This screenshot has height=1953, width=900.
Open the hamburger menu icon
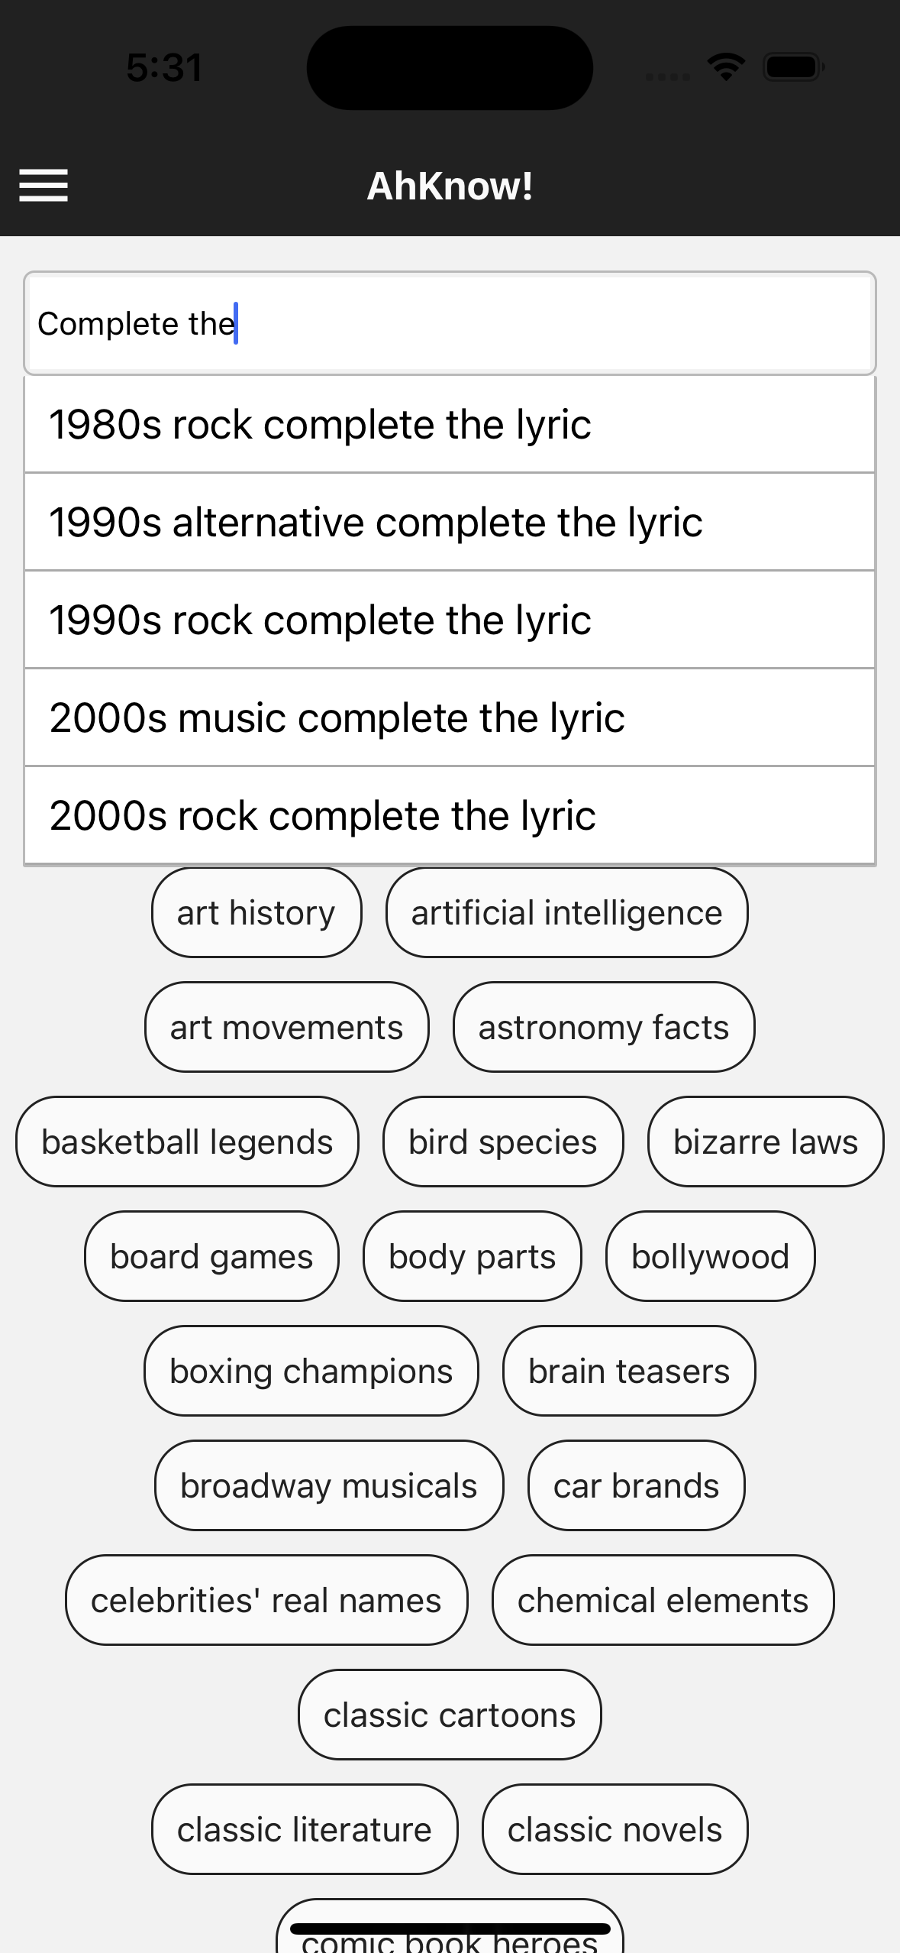44,186
